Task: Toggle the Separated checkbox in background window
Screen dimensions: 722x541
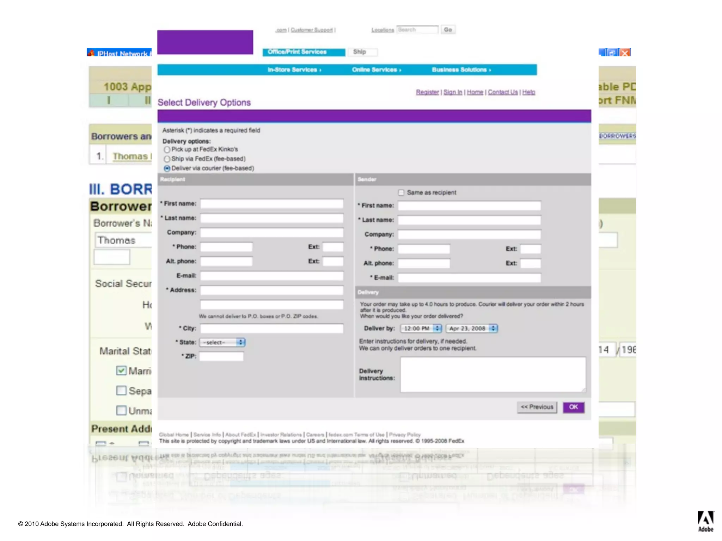Action: point(121,391)
